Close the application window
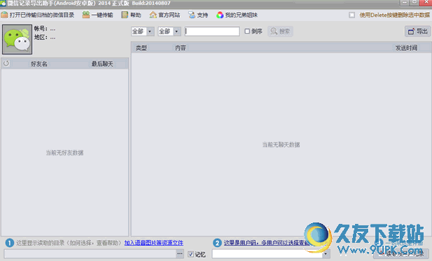 coord(426,3)
